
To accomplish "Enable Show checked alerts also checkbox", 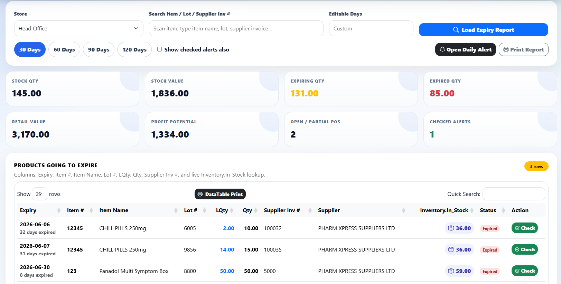I will click(160, 49).
